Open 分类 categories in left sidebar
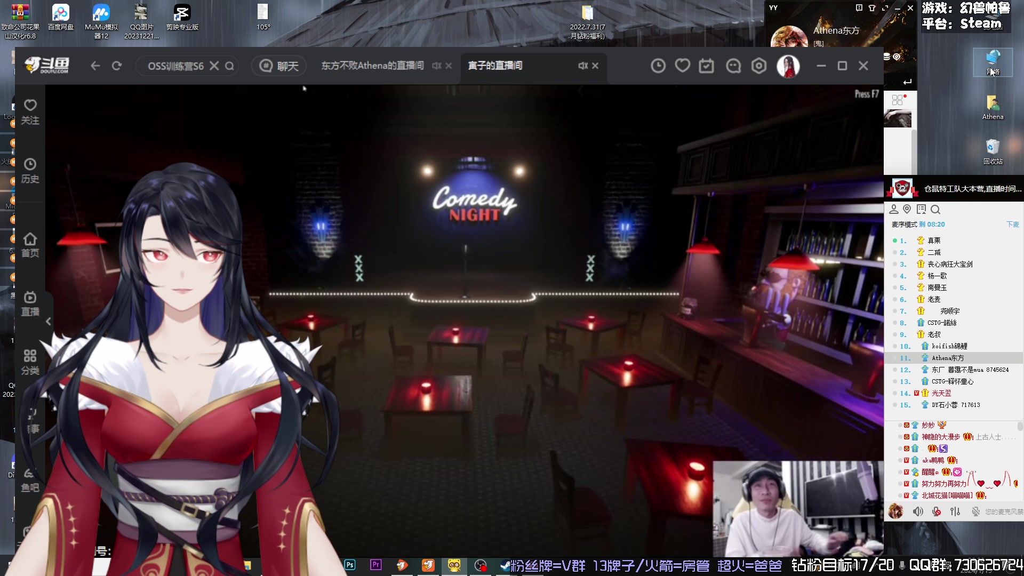Image resolution: width=1024 pixels, height=576 pixels. pyautogui.click(x=30, y=362)
